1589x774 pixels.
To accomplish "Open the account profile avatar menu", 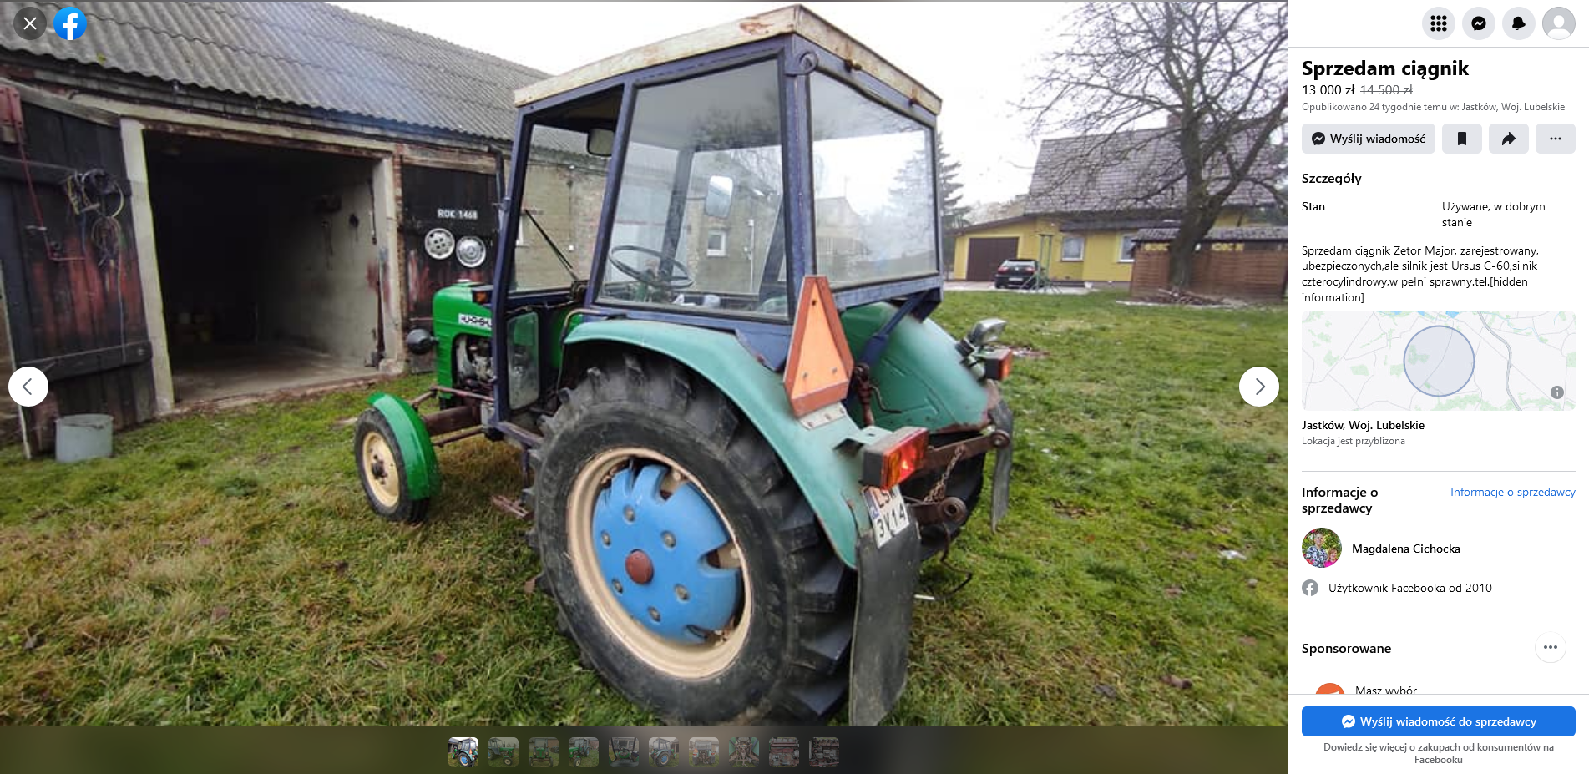I will click(x=1558, y=23).
